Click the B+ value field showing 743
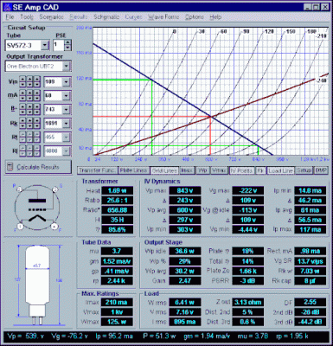The width and height of the screenshot is (333, 346). pos(53,109)
